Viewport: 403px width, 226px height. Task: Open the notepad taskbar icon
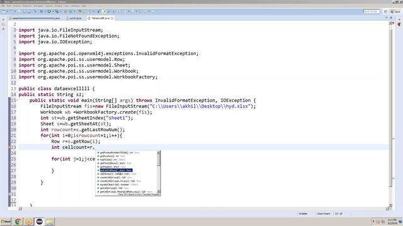(50, 222)
